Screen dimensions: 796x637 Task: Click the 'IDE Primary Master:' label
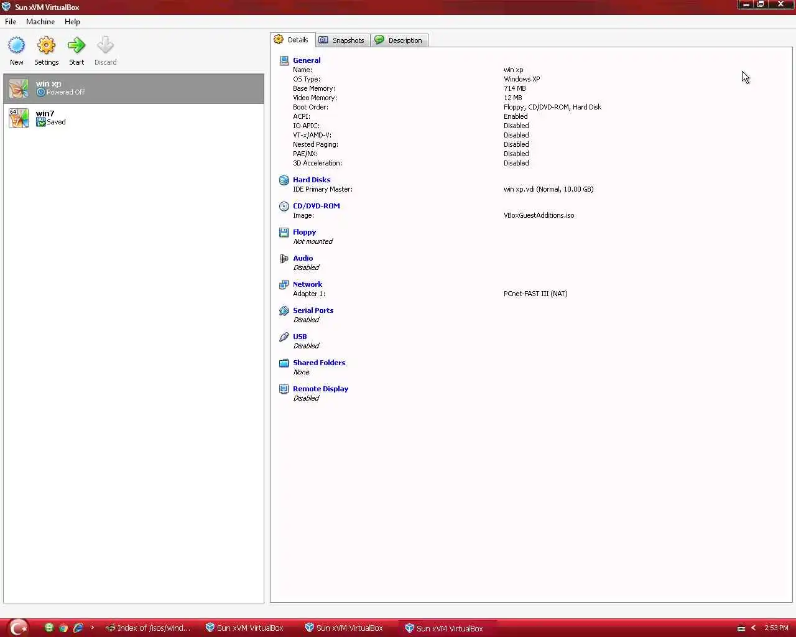[x=323, y=189]
